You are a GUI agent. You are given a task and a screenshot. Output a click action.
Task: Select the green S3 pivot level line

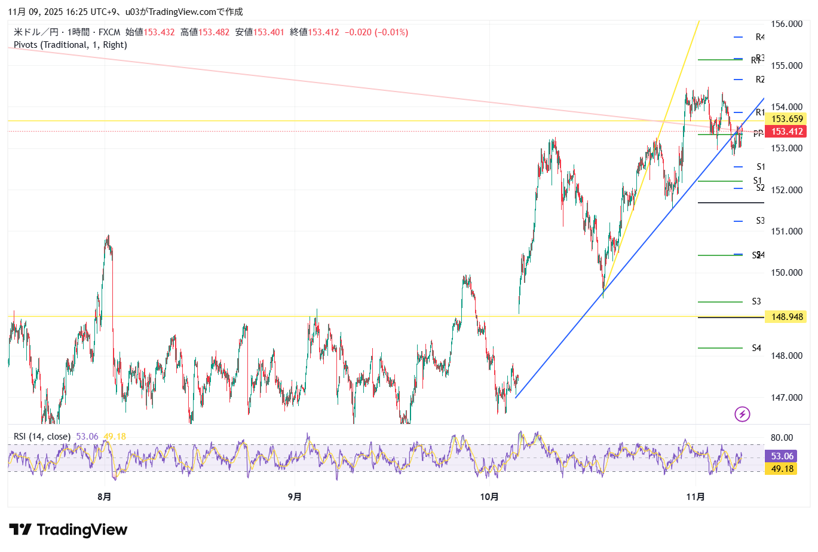[x=720, y=302]
